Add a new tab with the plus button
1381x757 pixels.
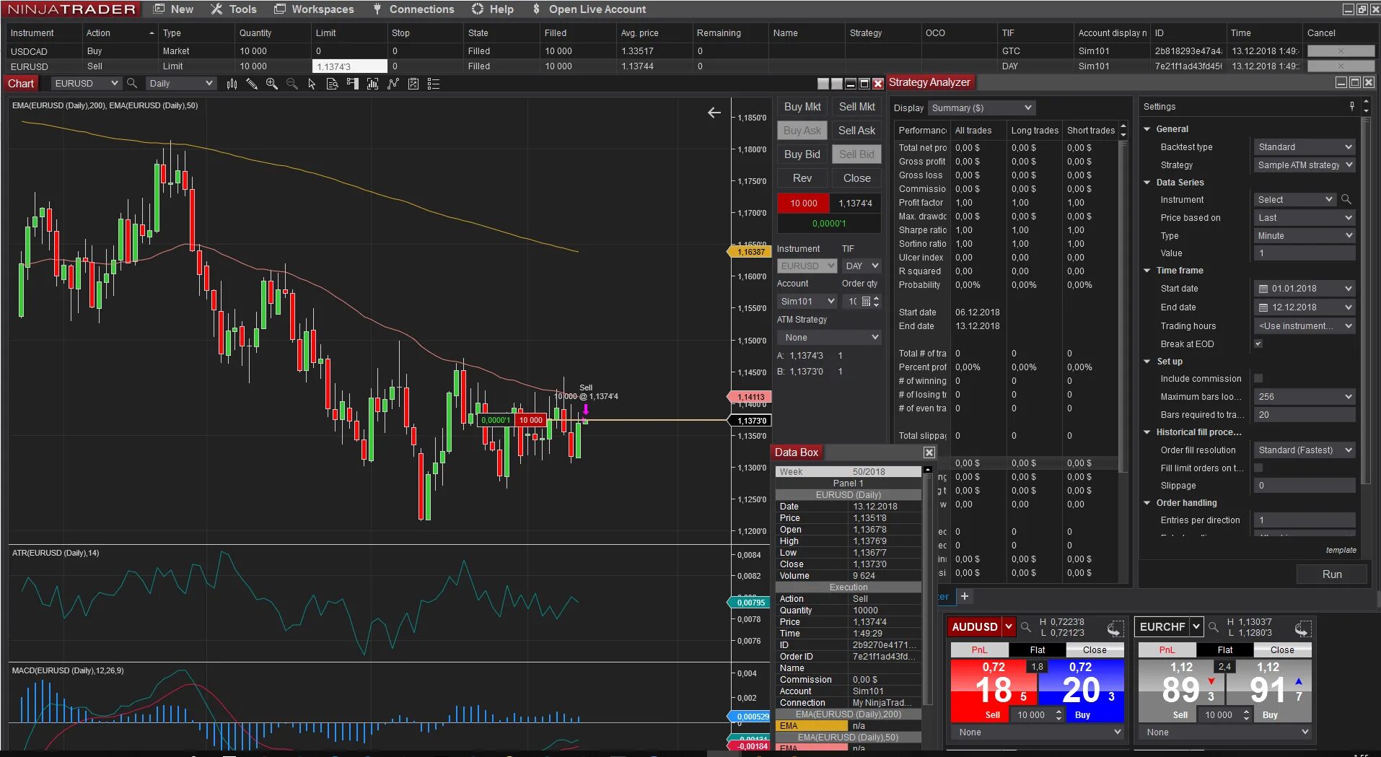(965, 596)
